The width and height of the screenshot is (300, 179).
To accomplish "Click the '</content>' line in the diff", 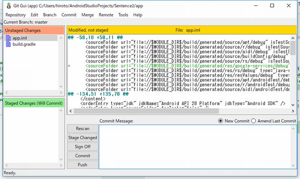I will coord(93,99).
